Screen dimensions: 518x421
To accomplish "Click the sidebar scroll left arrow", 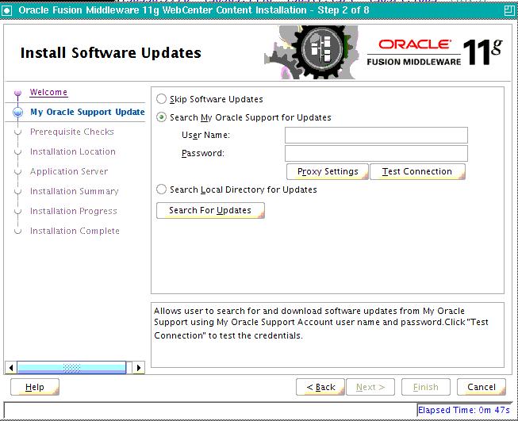I will (x=11, y=368).
